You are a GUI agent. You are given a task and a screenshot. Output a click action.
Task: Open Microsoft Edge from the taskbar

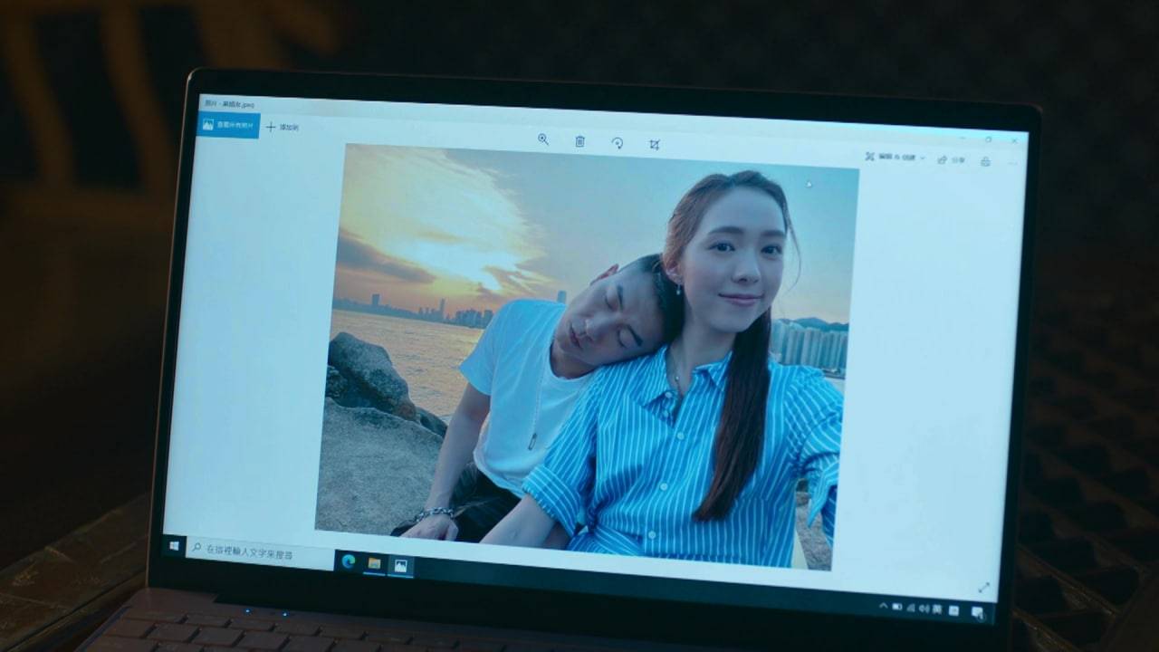(348, 561)
